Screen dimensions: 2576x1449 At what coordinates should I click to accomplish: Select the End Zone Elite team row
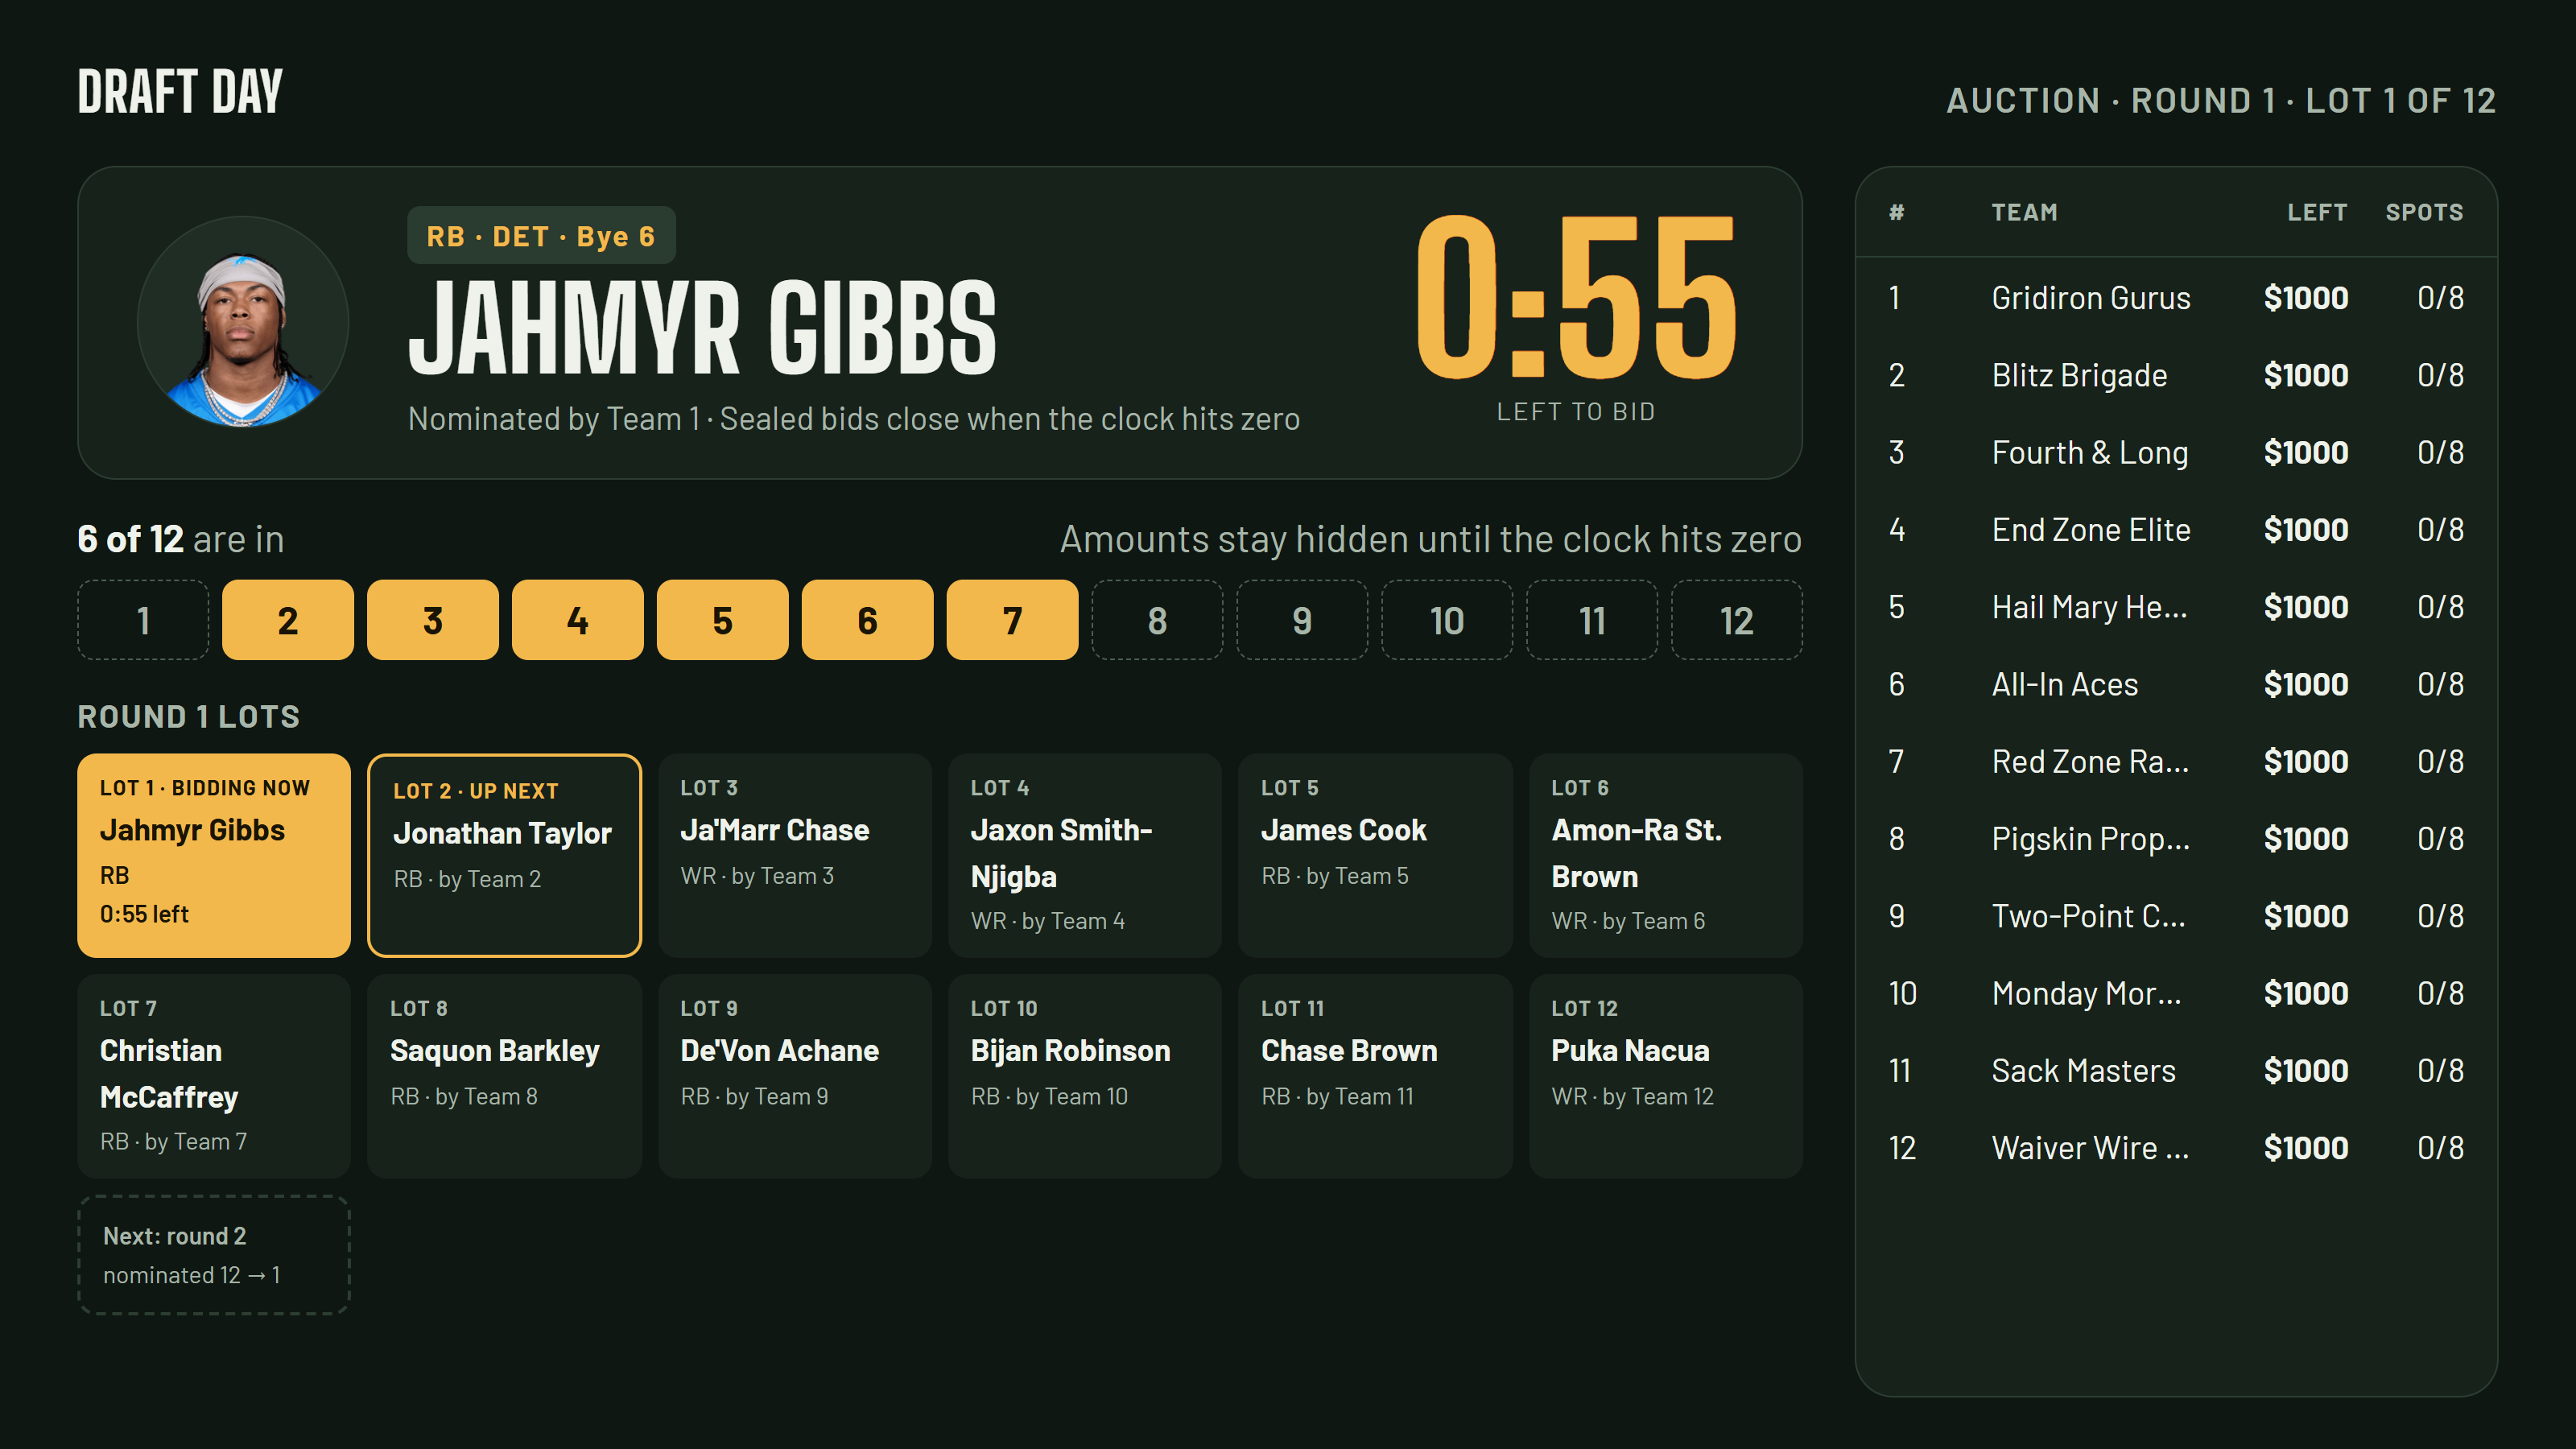2176,530
